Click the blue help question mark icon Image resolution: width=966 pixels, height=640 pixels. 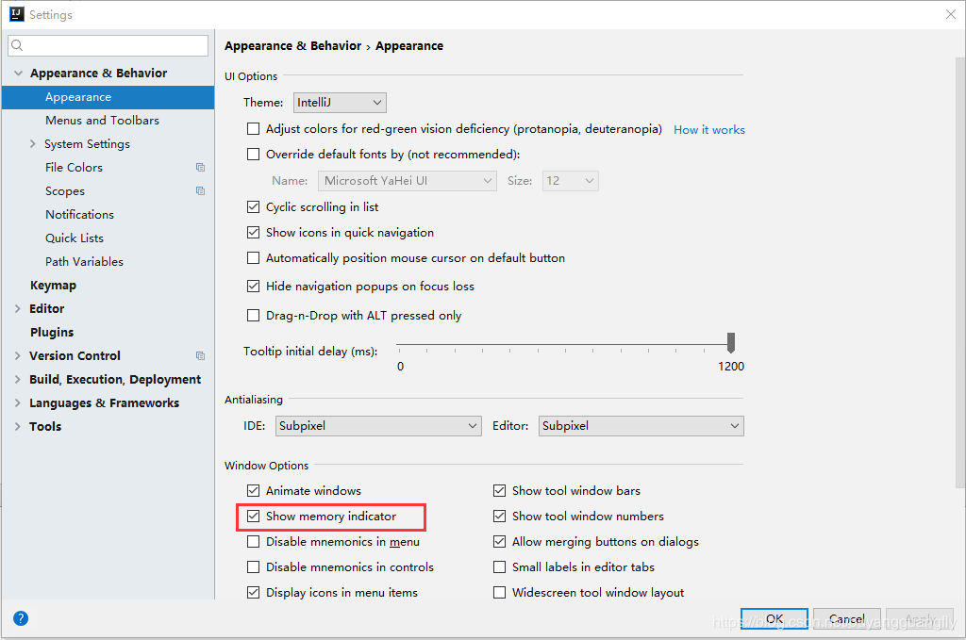21,619
